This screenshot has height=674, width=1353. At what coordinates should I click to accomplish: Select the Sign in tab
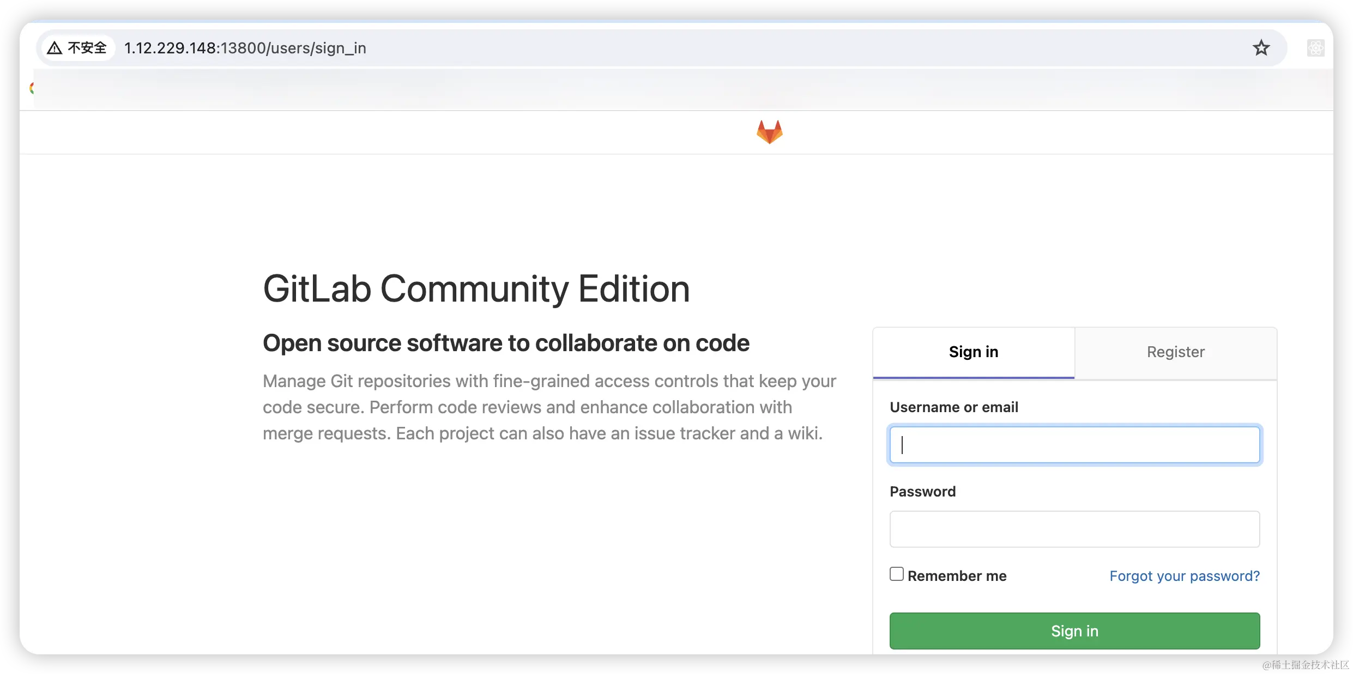coord(974,352)
